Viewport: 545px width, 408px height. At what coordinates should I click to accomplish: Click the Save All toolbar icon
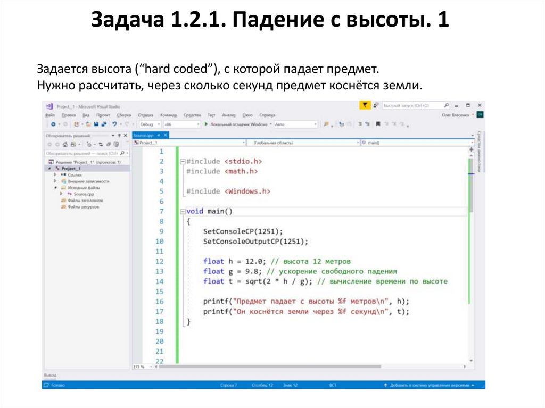click(x=104, y=124)
